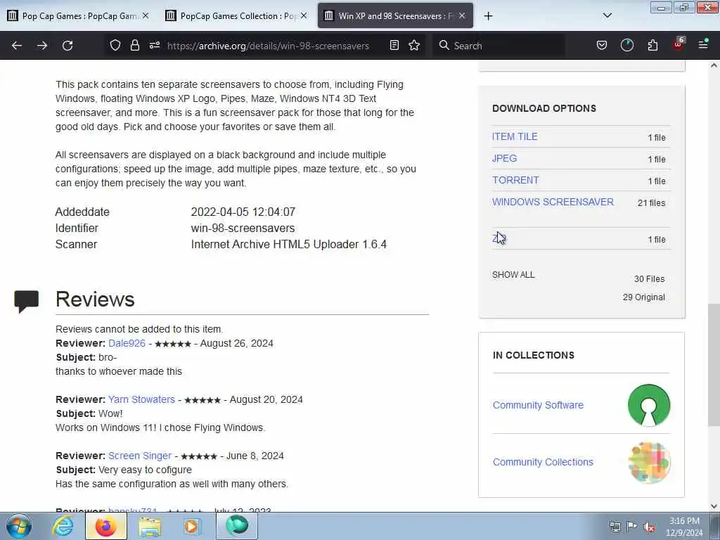The height and width of the screenshot is (540, 720).
Task: Select the text 29 Original
Action: click(x=644, y=297)
